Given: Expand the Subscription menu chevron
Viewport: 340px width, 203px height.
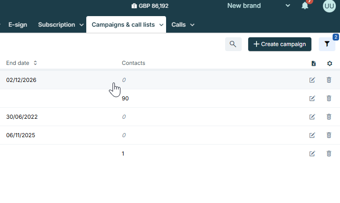Looking at the screenshot, I should tap(81, 25).
